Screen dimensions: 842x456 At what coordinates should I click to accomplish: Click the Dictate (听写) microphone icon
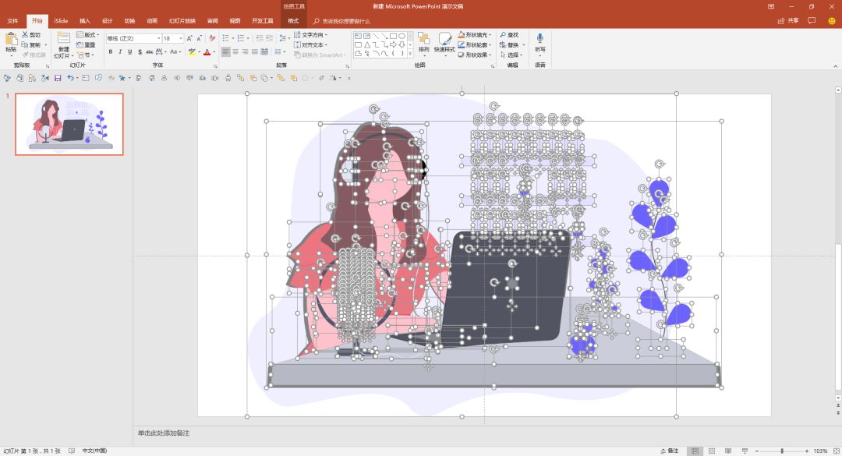(540, 37)
